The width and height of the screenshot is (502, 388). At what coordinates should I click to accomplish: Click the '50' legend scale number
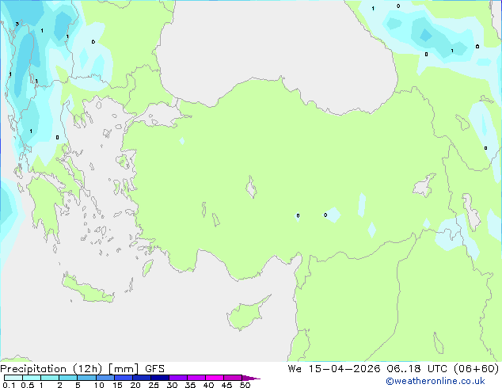(245, 385)
